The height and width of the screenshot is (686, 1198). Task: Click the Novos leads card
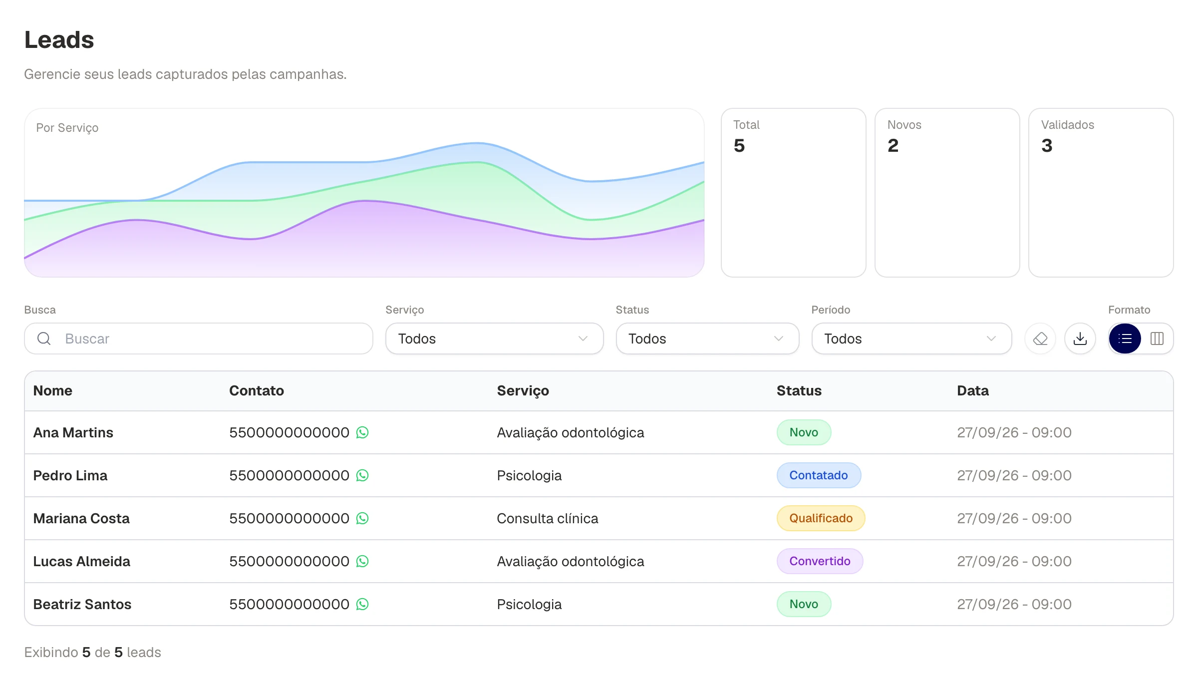(947, 193)
